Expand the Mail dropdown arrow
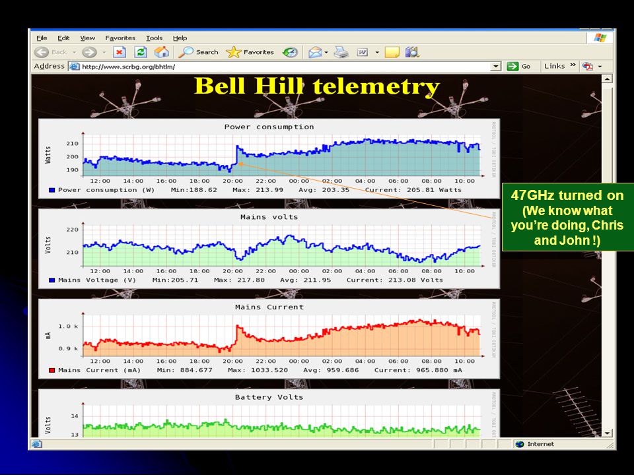634x475 pixels. (x=326, y=52)
